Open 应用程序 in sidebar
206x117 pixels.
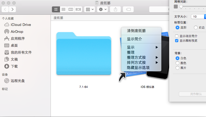[15, 38]
